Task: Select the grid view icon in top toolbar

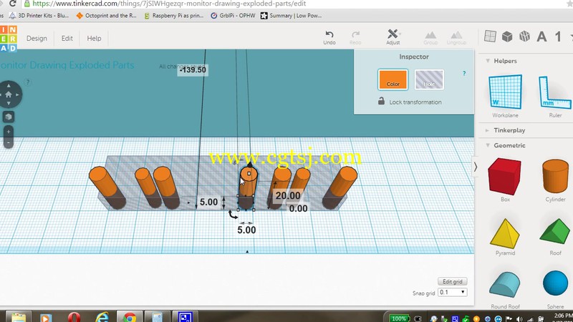Action: click(490, 36)
